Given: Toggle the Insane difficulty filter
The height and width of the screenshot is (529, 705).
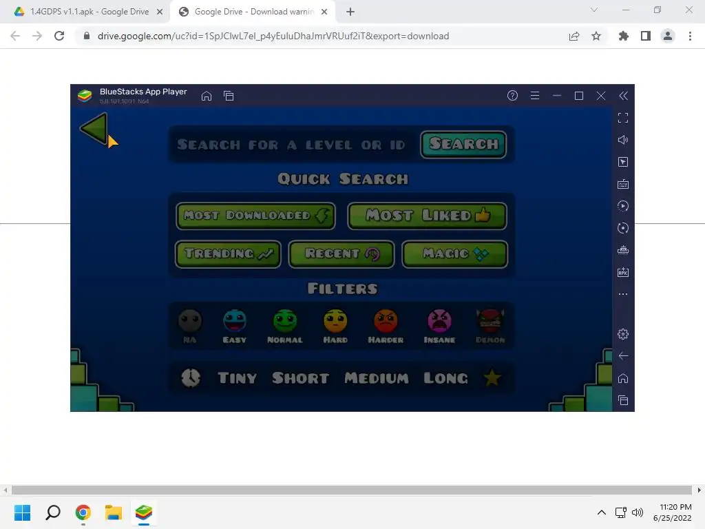Looking at the screenshot, I should pos(439,326).
